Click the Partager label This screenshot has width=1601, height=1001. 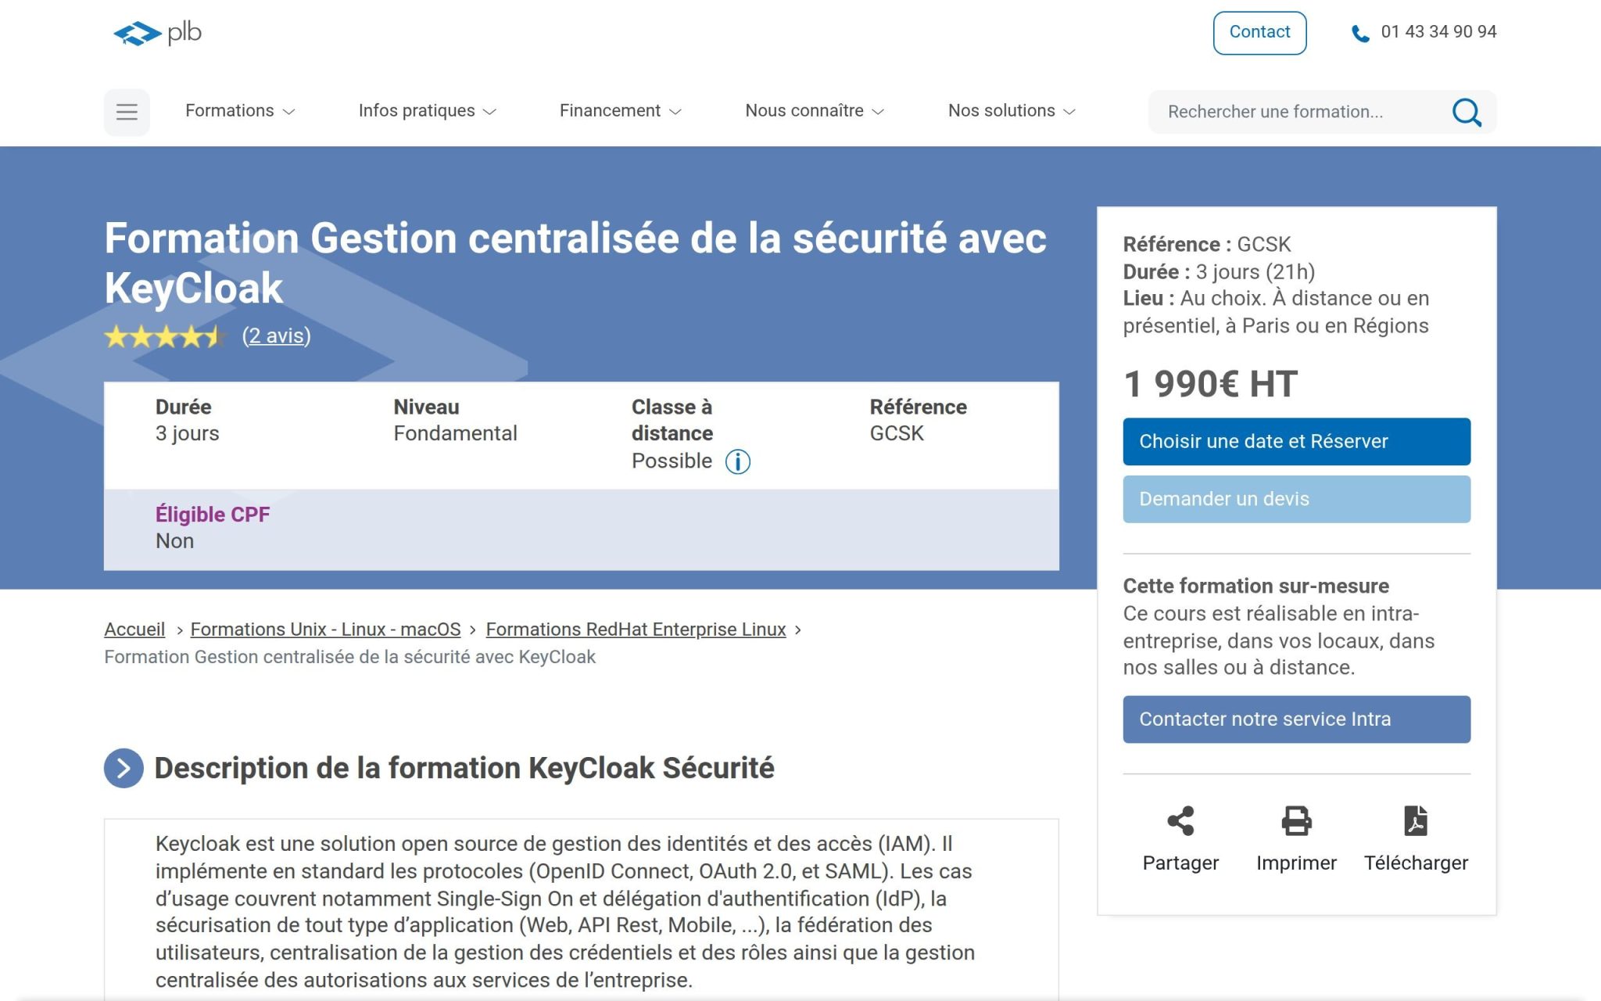(1180, 863)
